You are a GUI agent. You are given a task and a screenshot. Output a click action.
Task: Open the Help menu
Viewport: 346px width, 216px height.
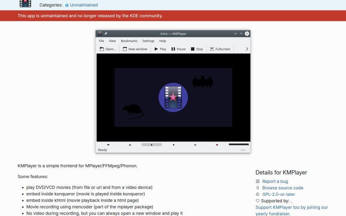pyautogui.click(x=163, y=41)
